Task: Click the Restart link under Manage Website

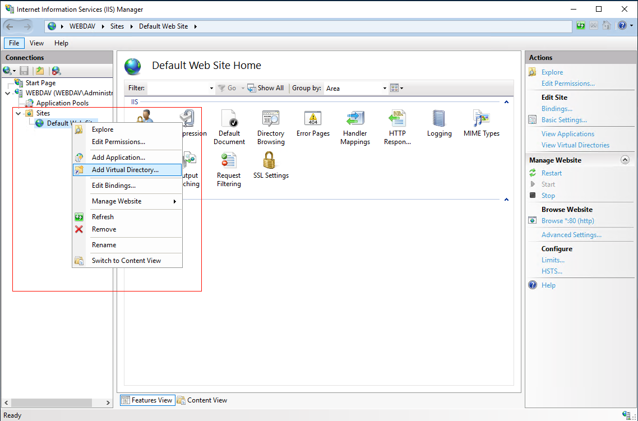Action: click(x=551, y=173)
